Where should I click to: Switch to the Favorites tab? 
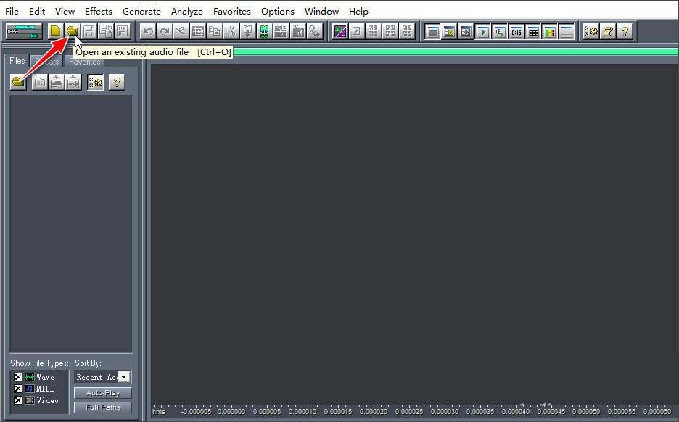85,62
